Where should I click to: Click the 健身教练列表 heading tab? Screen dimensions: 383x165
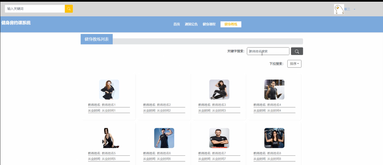97,39
